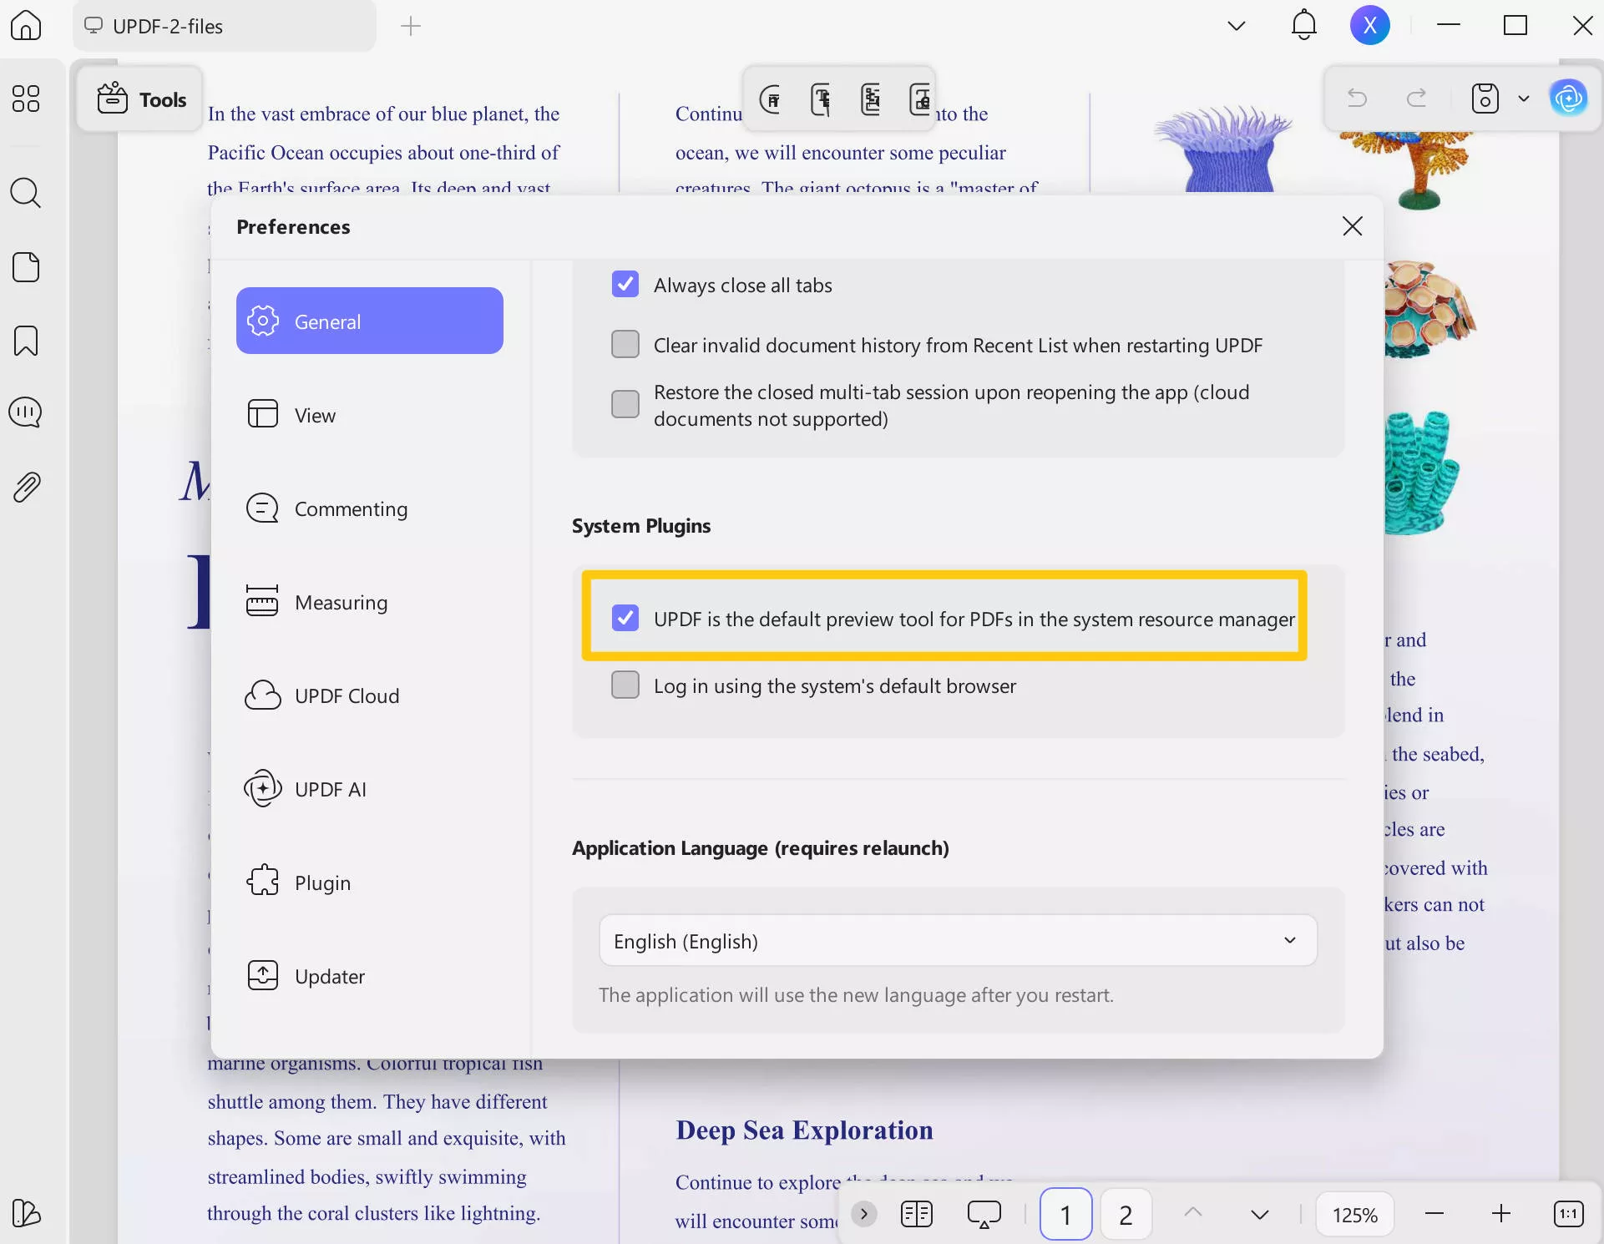Click the zoom in plus control
The height and width of the screenshot is (1244, 1604).
(1501, 1214)
